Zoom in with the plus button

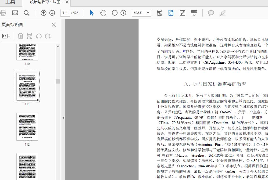pyautogui.click(x=123, y=13)
